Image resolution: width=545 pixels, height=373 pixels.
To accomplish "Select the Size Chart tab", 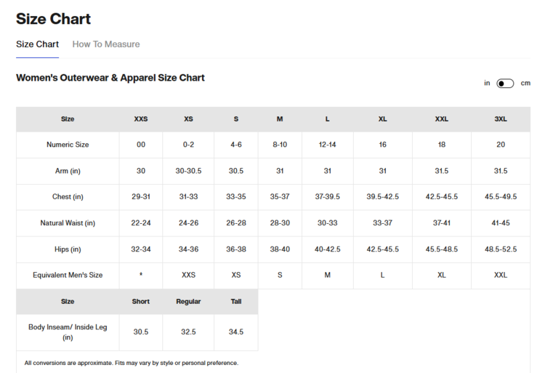I will click(37, 44).
